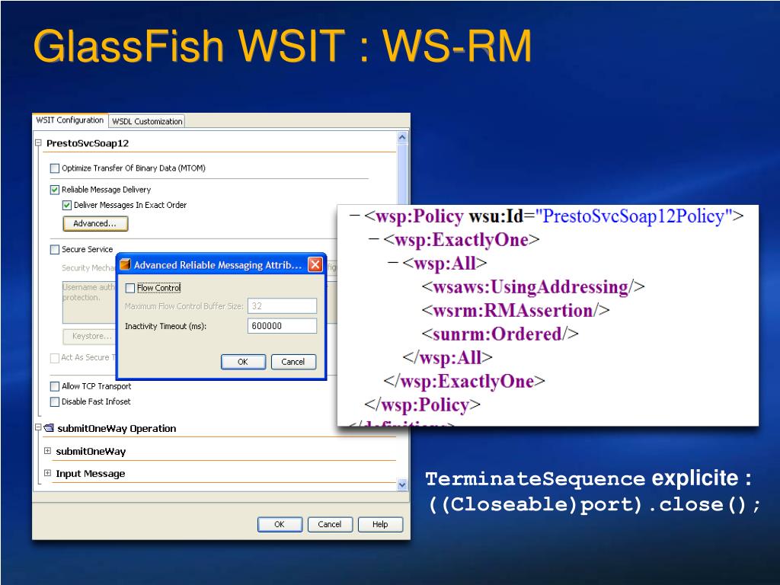Uncheck Reliable Message Delivery

tap(55, 190)
